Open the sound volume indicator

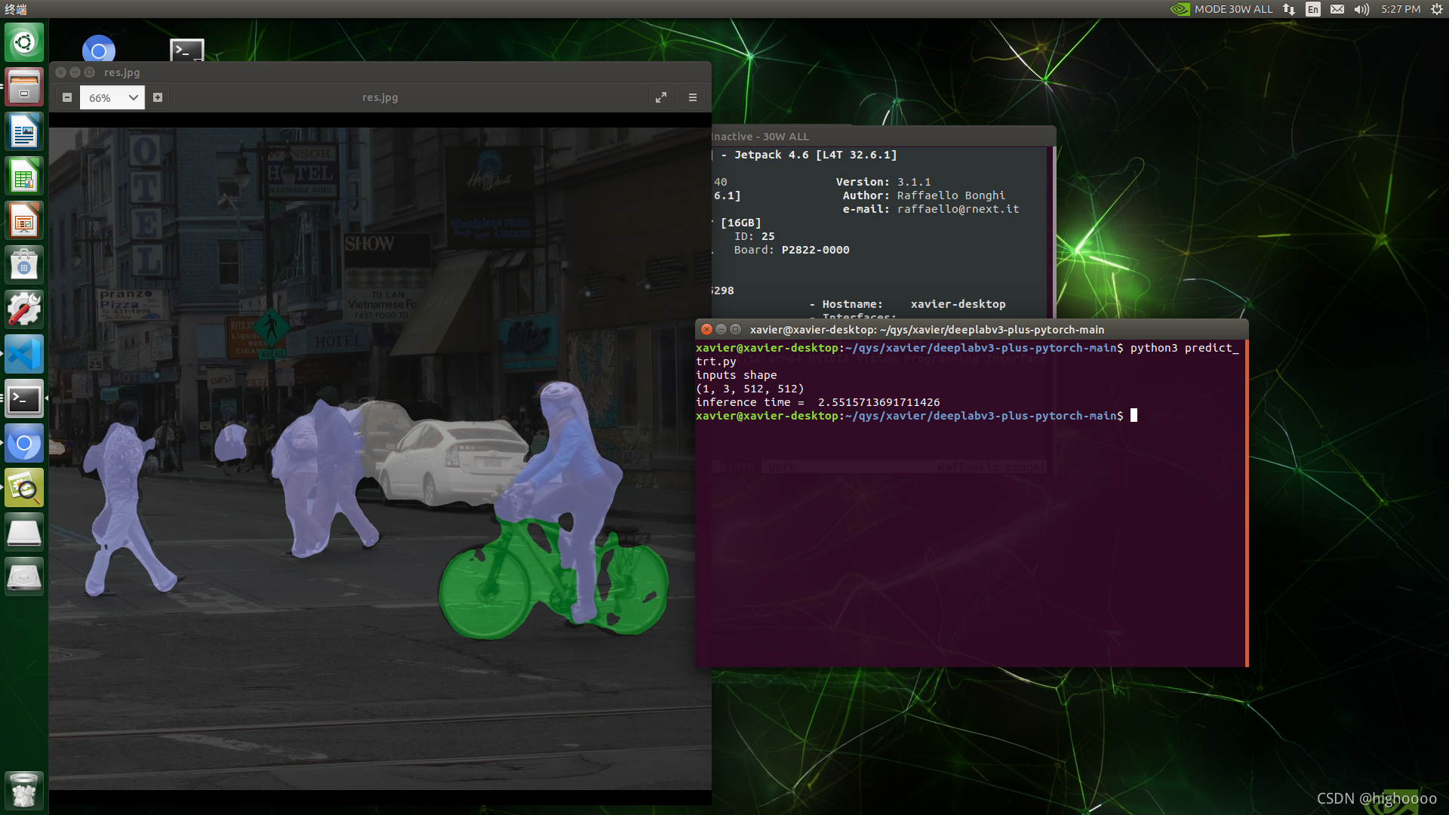1361,9
